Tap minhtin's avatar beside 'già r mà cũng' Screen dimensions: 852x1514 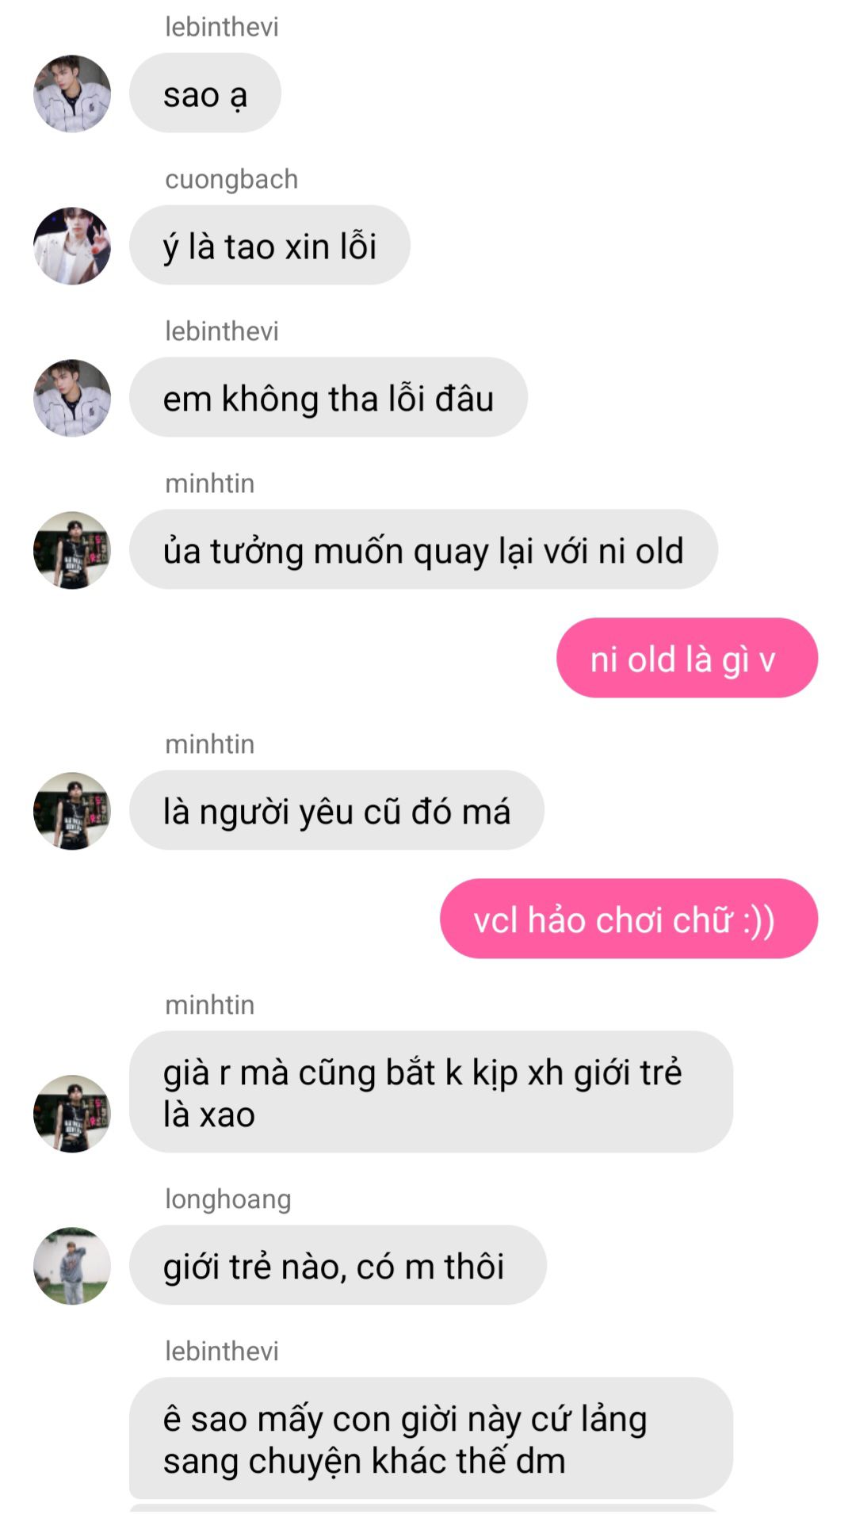[72, 1114]
